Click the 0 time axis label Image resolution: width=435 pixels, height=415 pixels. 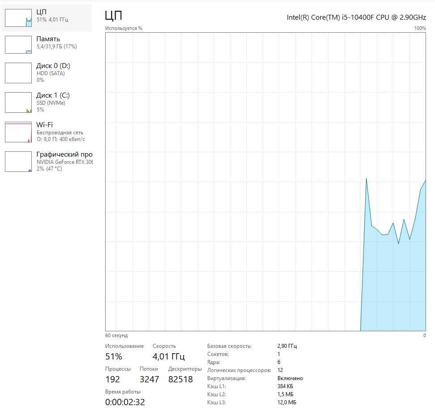[x=424, y=335]
